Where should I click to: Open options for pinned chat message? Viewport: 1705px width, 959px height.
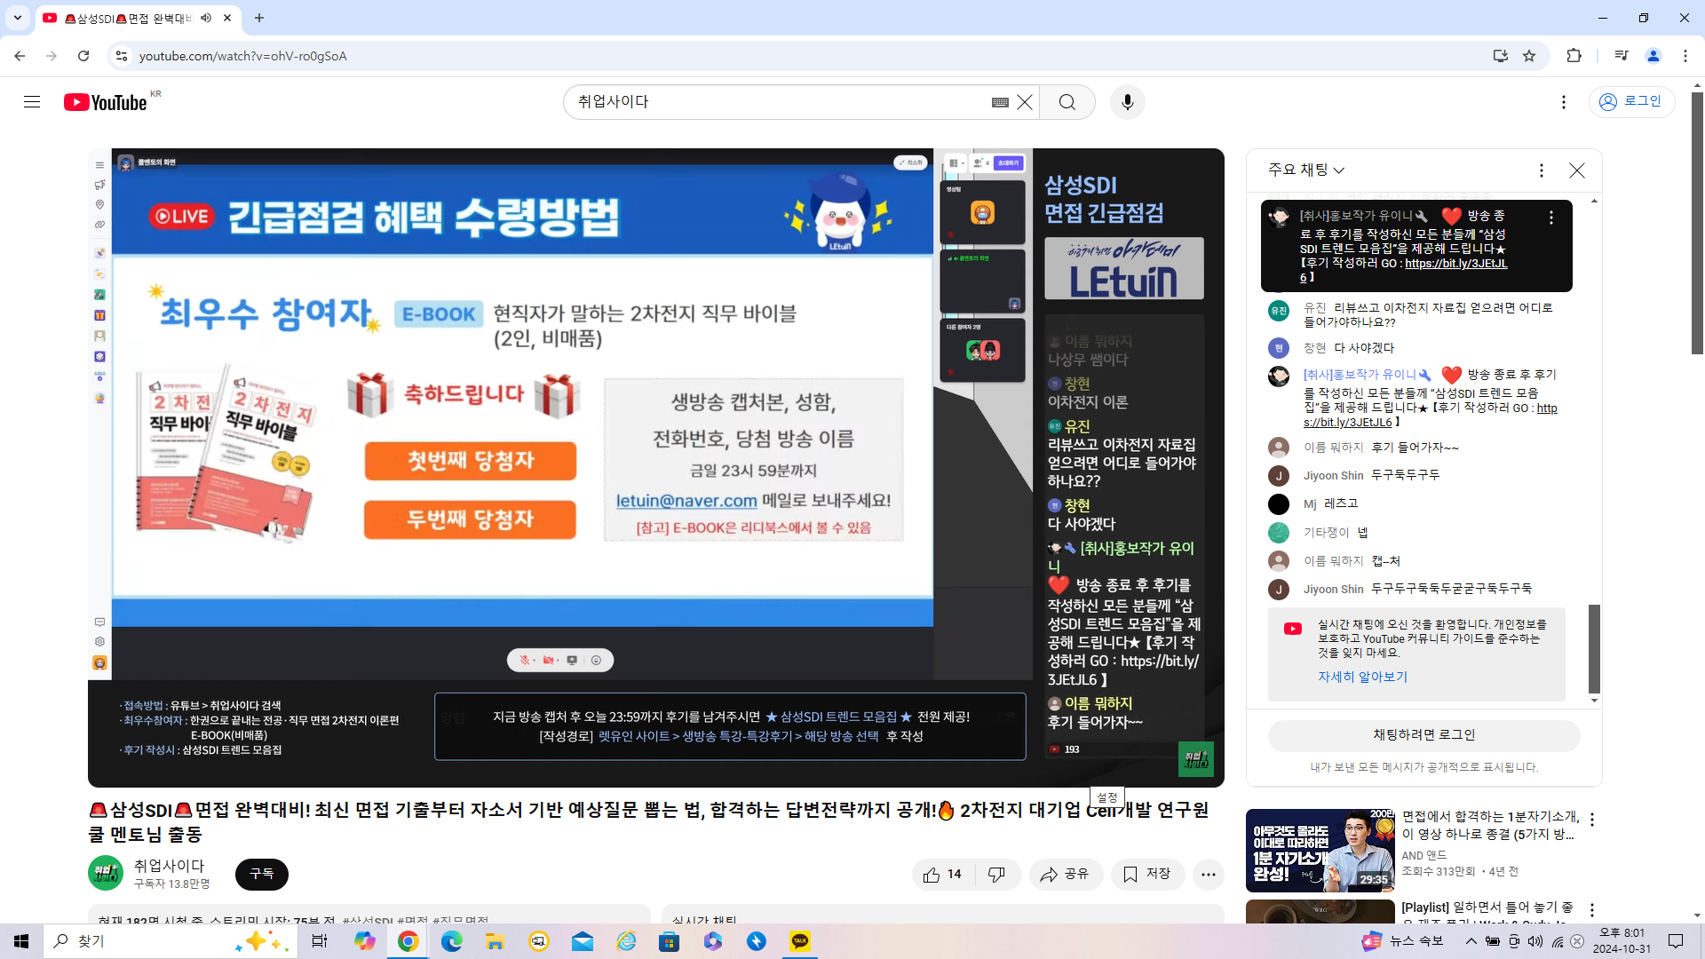[x=1550, y=218]
